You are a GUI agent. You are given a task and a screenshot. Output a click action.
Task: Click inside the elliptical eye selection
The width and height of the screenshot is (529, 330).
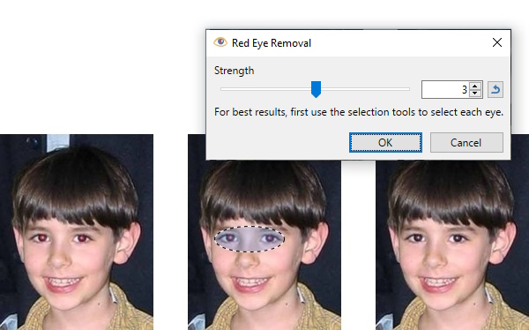tap(250, 239)
